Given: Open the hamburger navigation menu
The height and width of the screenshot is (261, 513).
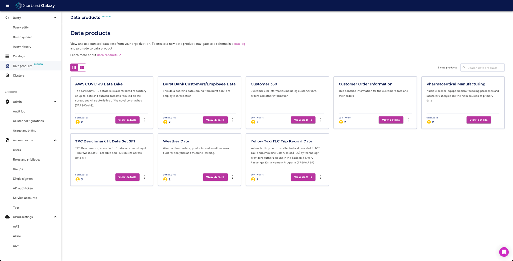Looking at the screenshot, I should point(7,5).
